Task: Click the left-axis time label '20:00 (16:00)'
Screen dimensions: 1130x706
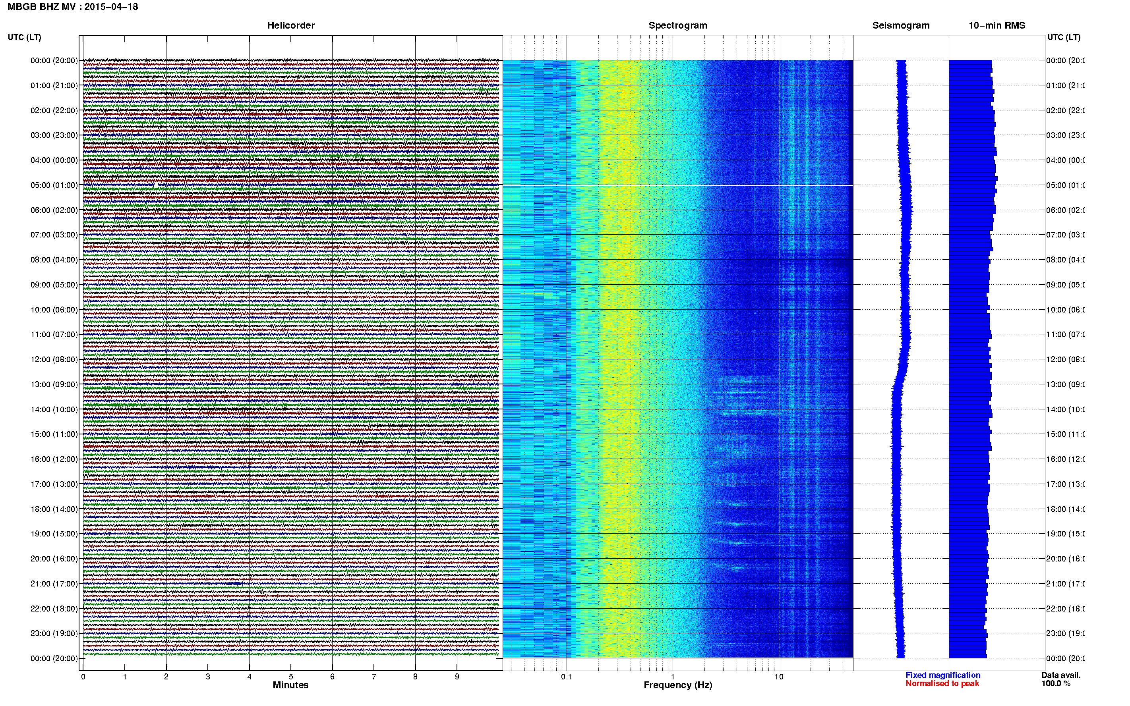Action: pos(54,559)
